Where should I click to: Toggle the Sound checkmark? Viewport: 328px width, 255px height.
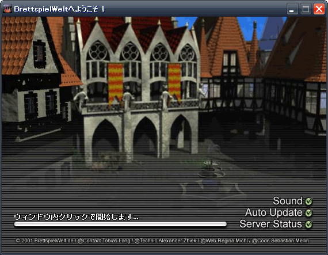point(309,201)
